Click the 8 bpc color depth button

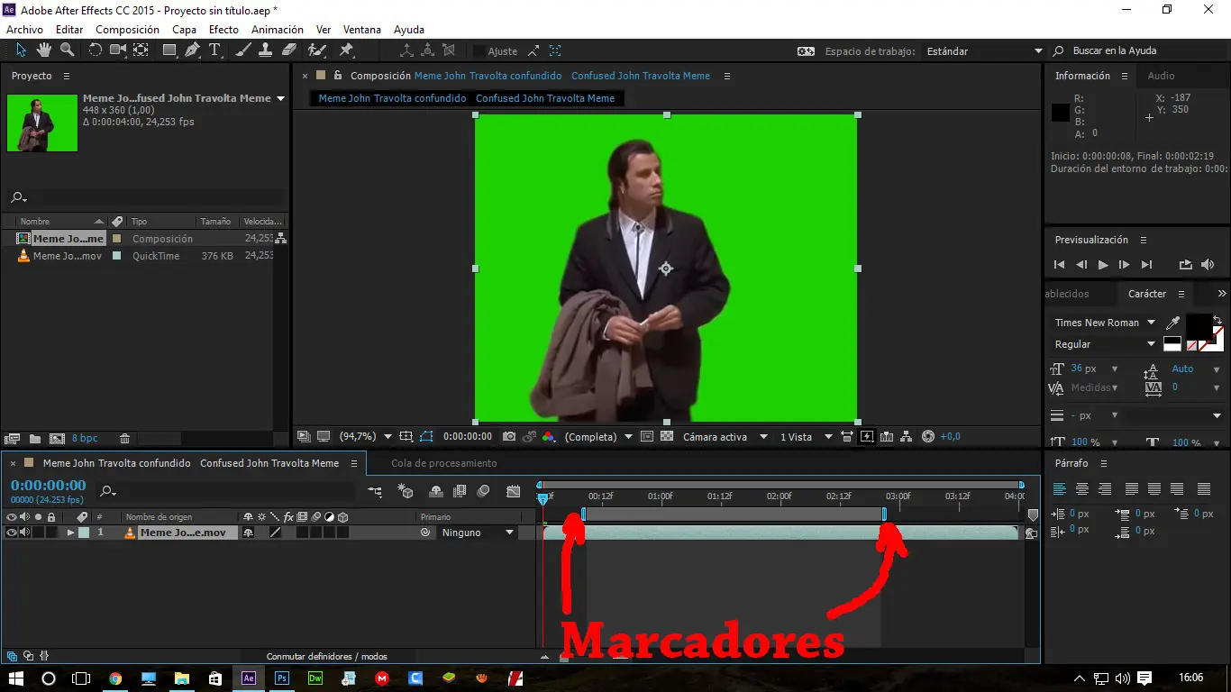85,439
